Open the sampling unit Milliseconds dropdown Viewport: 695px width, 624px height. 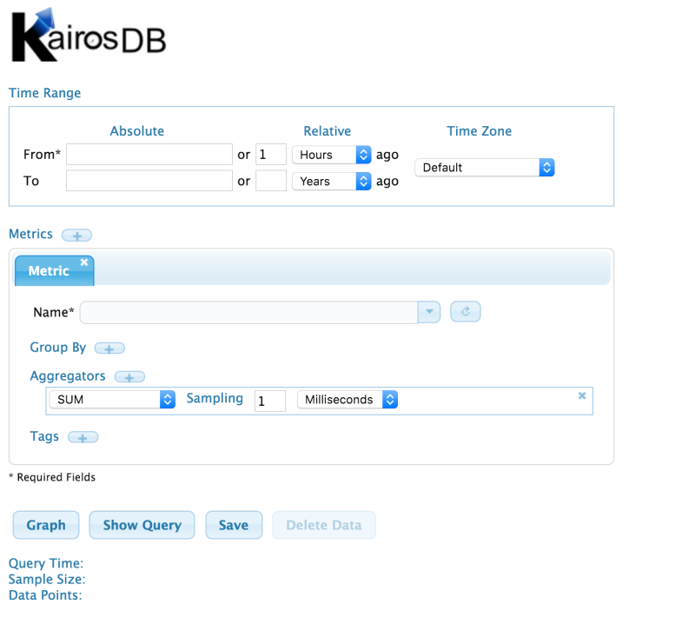[347, 400]
